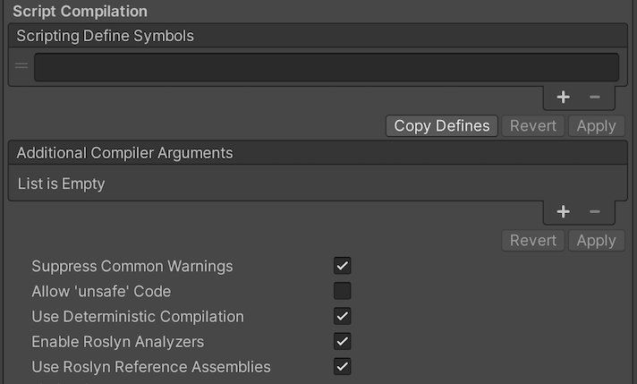Click Apply below Additional Compiler Arguments

coord(596,241)
